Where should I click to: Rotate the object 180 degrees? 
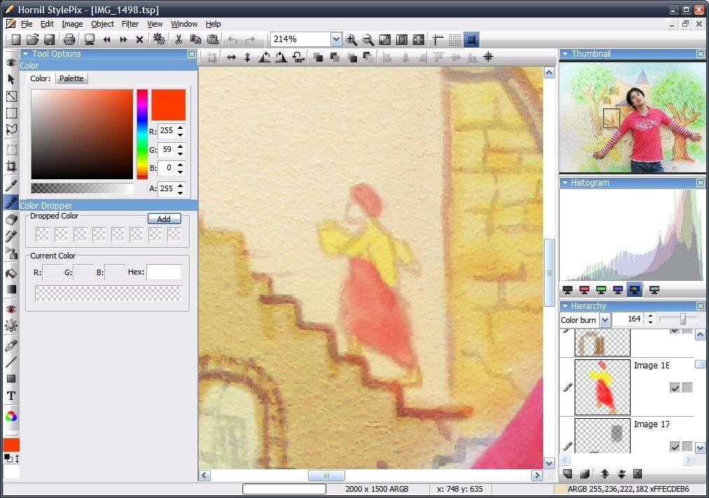point(298,57)
